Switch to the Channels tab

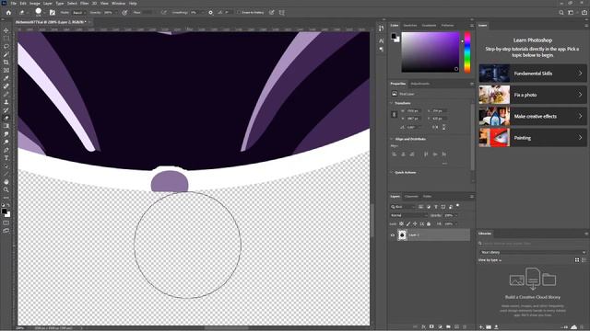(x=411, y=196)
